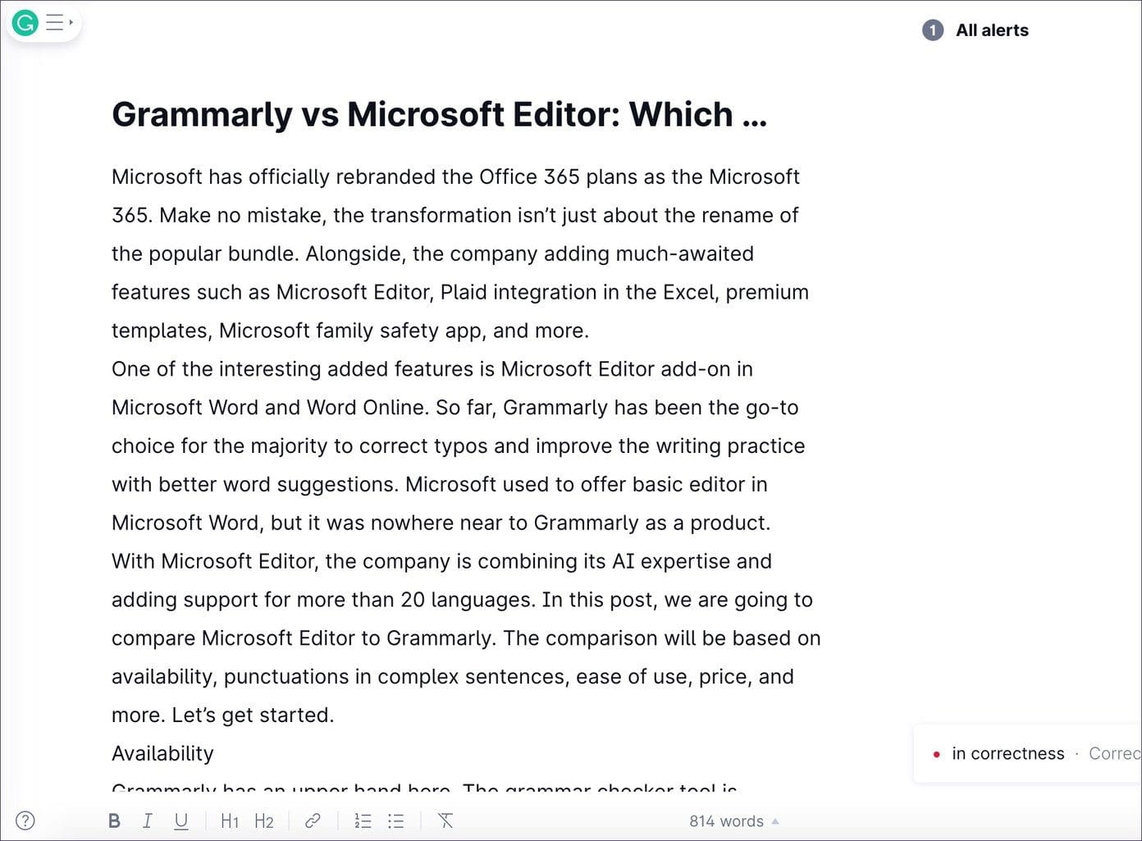The width and height of the screenshot is (1142, 841).
Task: Apply Heading 1 style
Action: 230,821
